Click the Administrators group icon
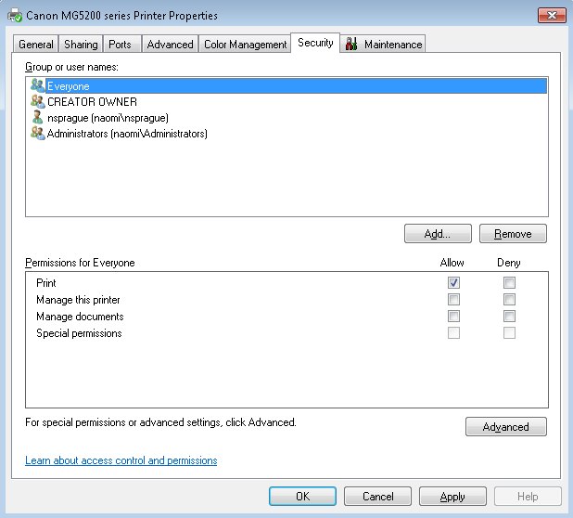Screen dimensions: 573x518 pos(37,134)
